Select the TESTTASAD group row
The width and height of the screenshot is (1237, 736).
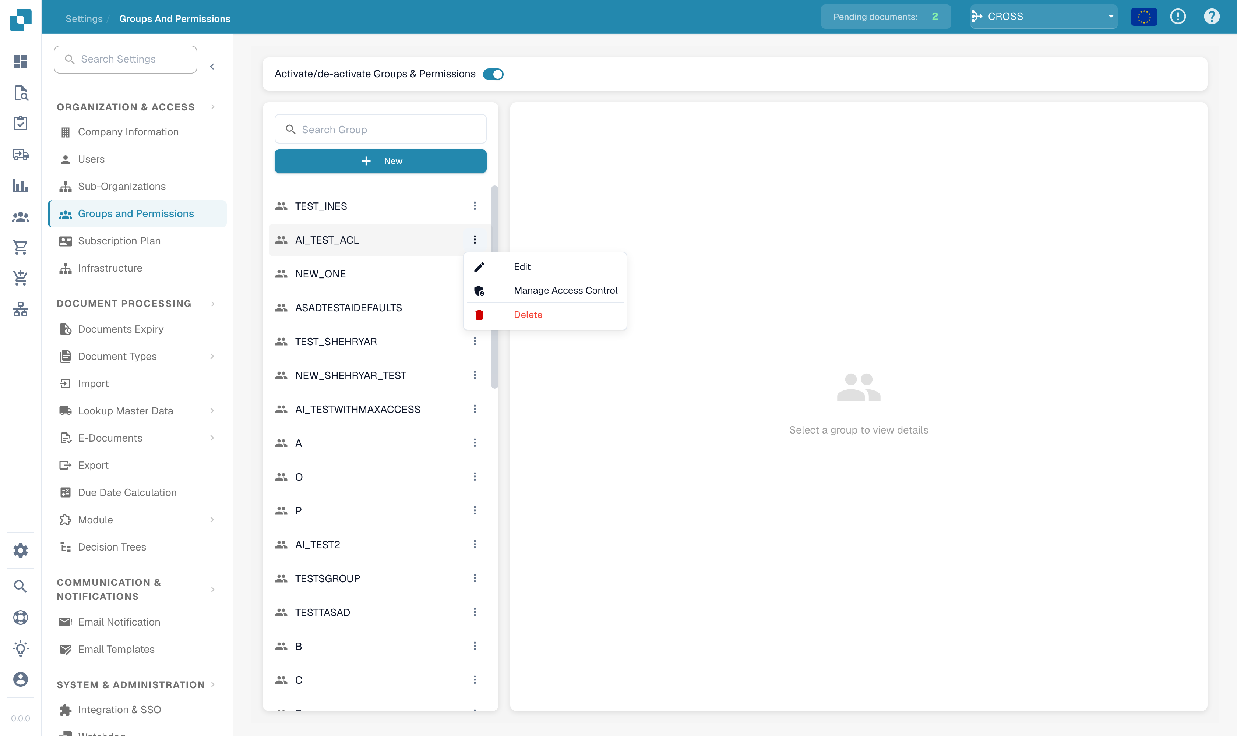(380, 612)
